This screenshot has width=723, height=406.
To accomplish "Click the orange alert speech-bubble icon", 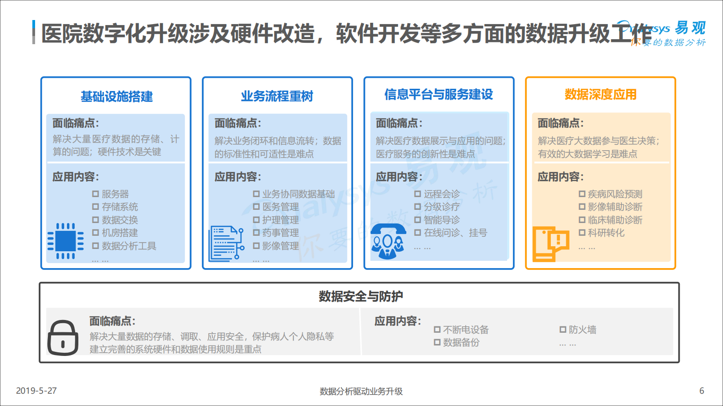I will (551, 244).
